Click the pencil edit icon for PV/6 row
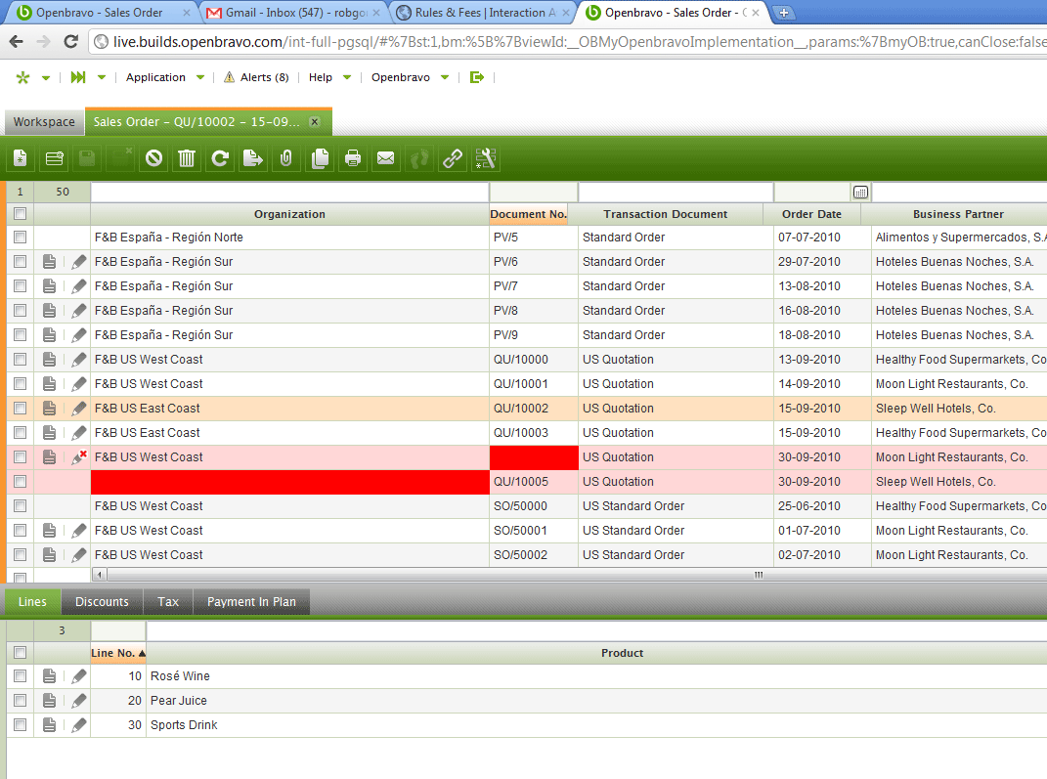 point(78,262)
